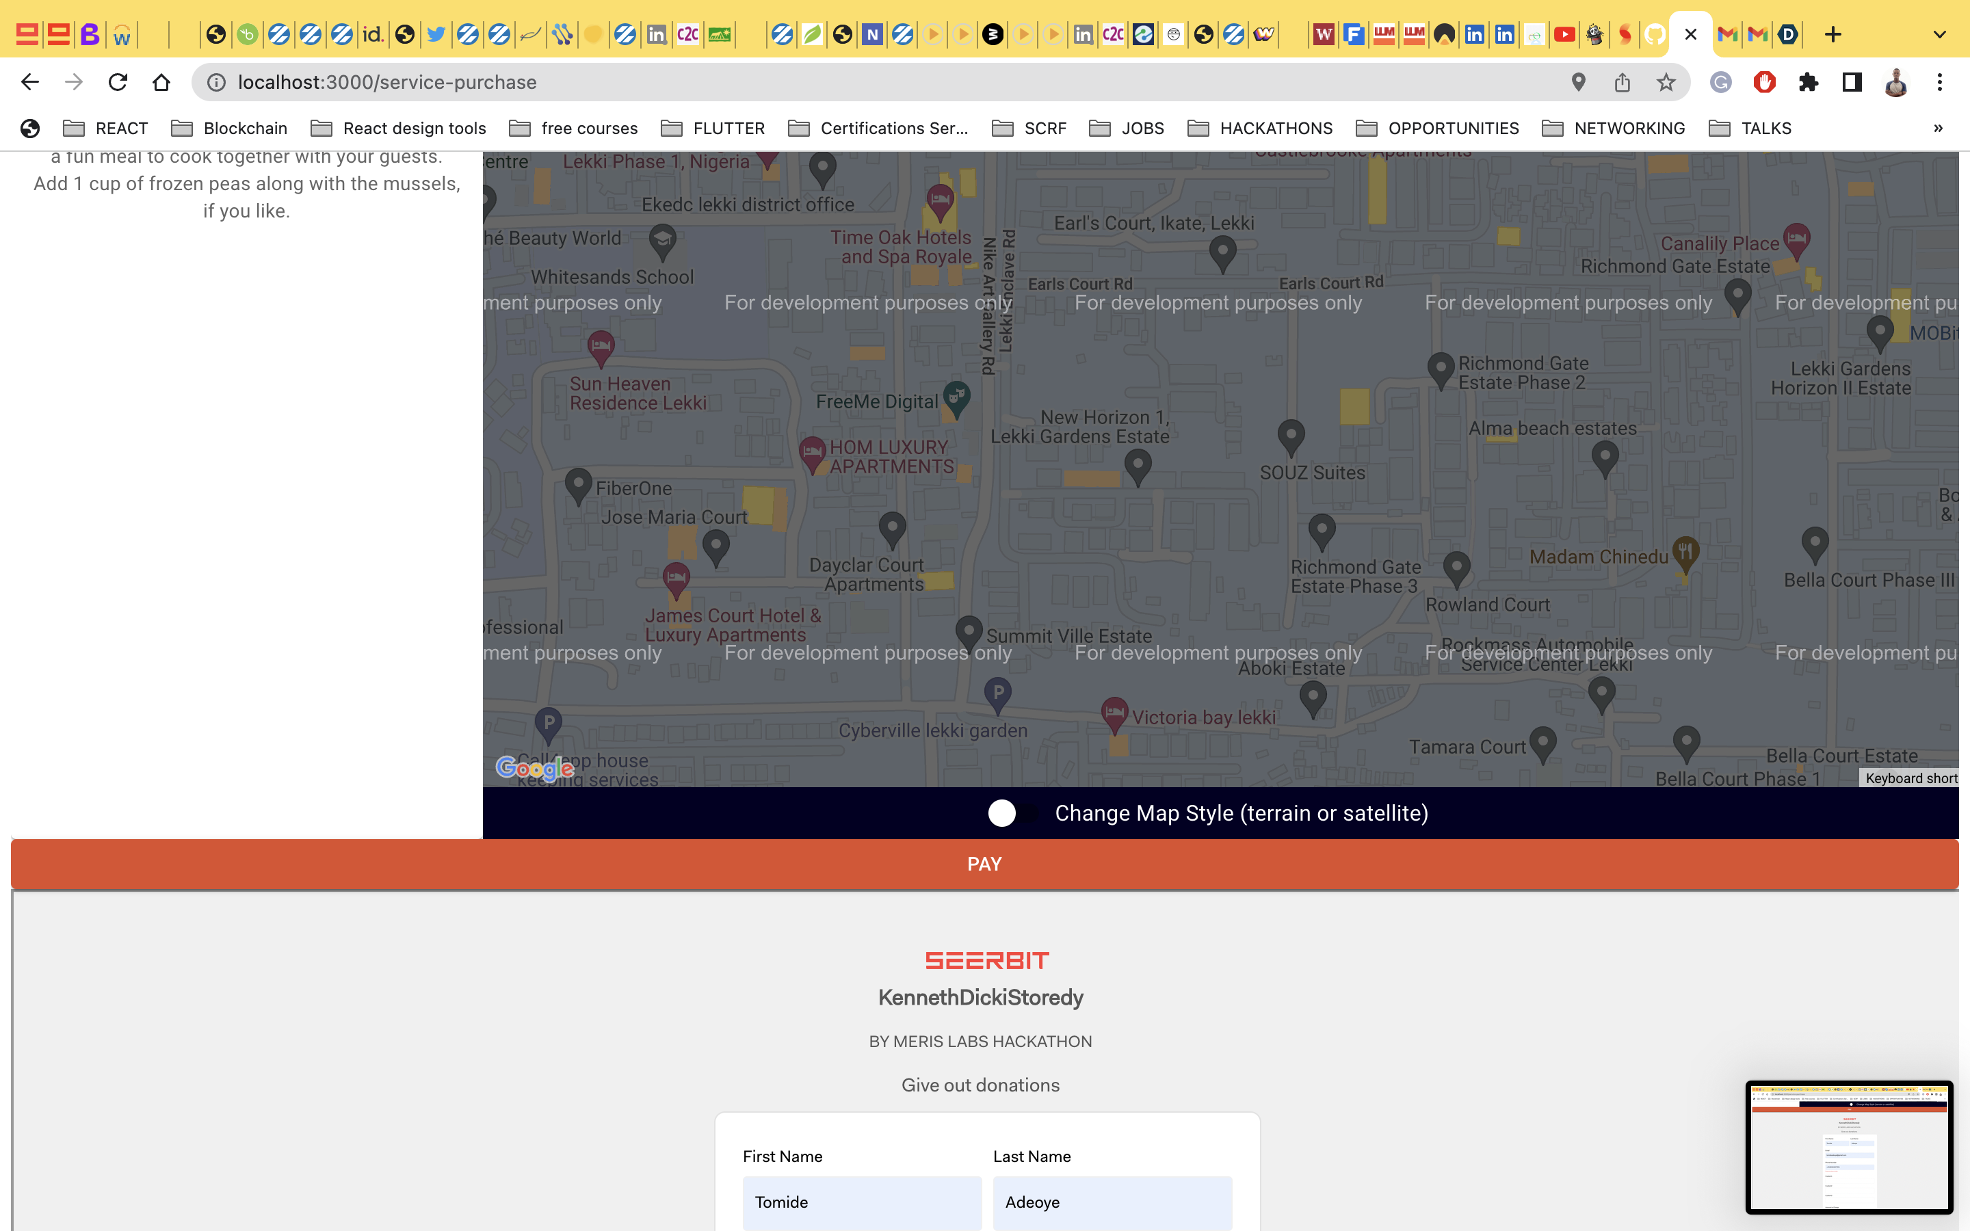Screen dimensions: 1970x1231
Task: Open the OPPORTUNITIES bookmarks folder
Action: click(x=1438, y=128)
